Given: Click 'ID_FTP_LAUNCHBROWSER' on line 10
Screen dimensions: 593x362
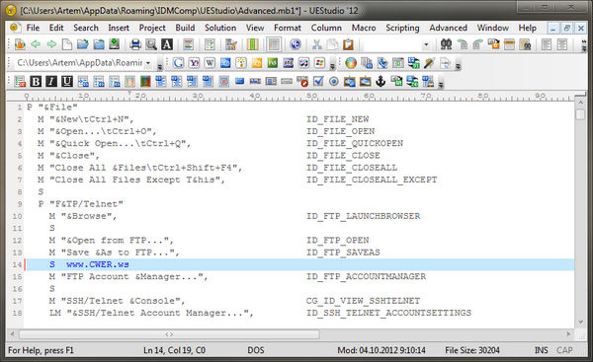Looking at the screenshot, I should pyautogui.click(x=363, y=216).
